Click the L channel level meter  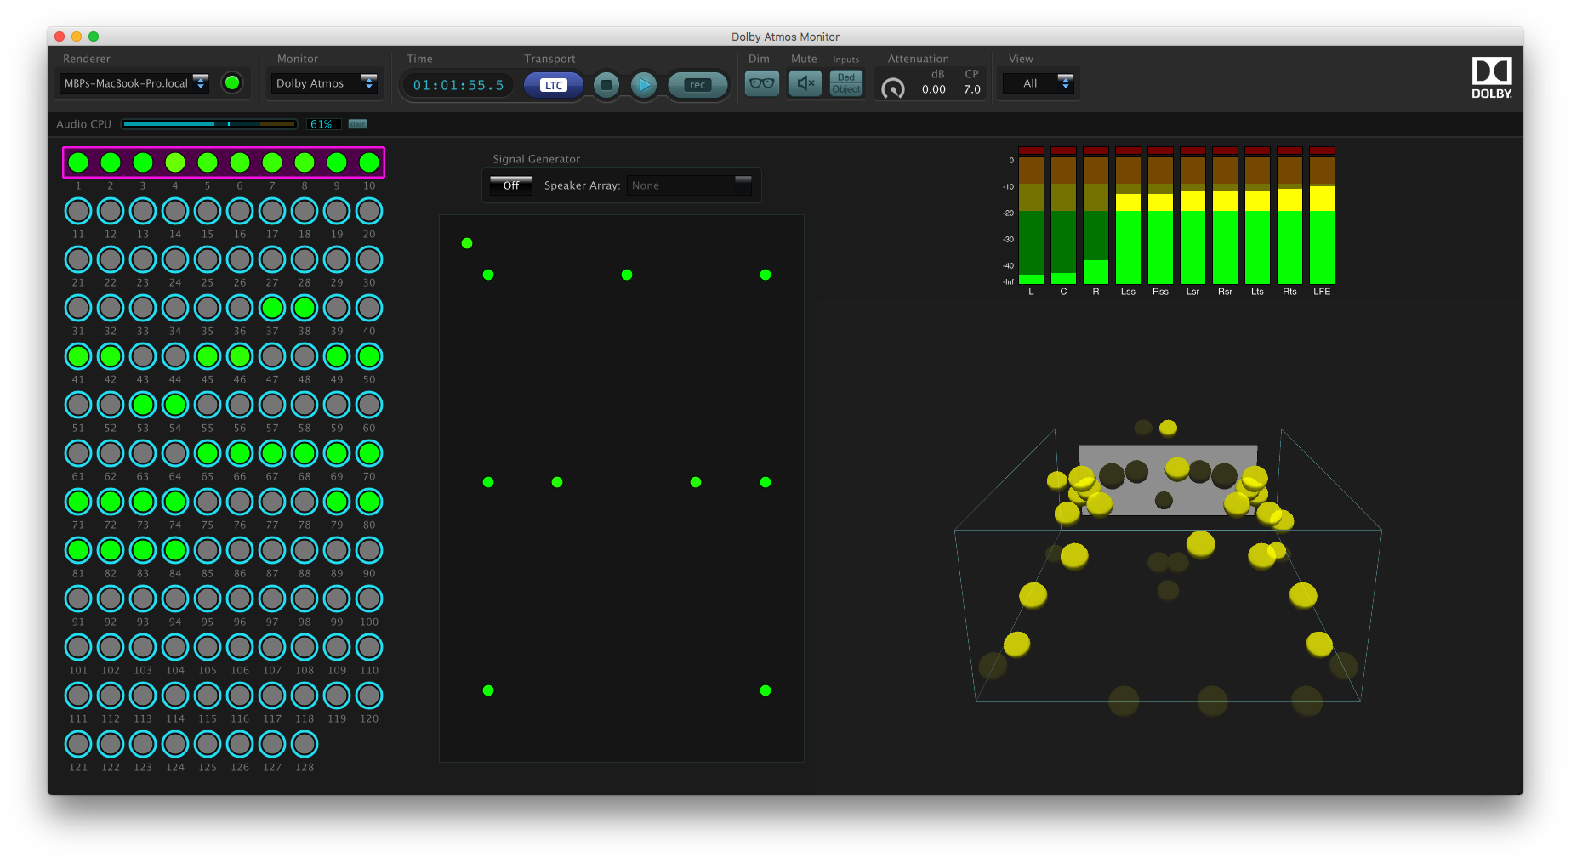click(1031, 215)
